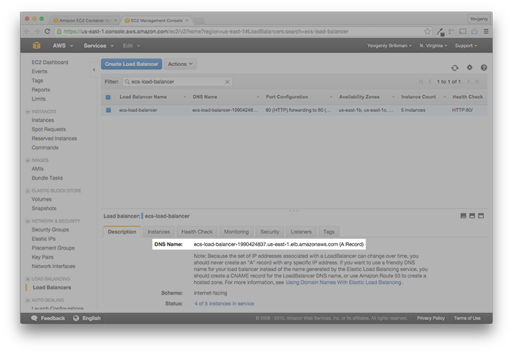Reload the browser page
This screenshot has width=513, height=353.
[x=48, y=31]
